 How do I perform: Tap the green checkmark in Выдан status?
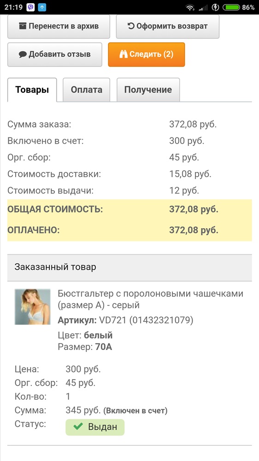point(77,426)
